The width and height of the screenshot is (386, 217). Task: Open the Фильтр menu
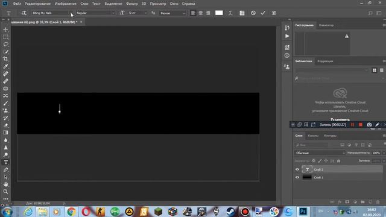(x=131, y=4)
